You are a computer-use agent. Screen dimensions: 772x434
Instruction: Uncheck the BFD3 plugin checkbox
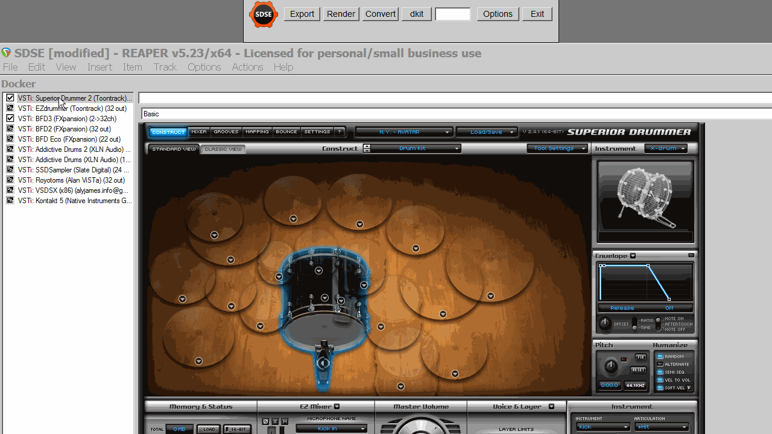pos(10,119)
